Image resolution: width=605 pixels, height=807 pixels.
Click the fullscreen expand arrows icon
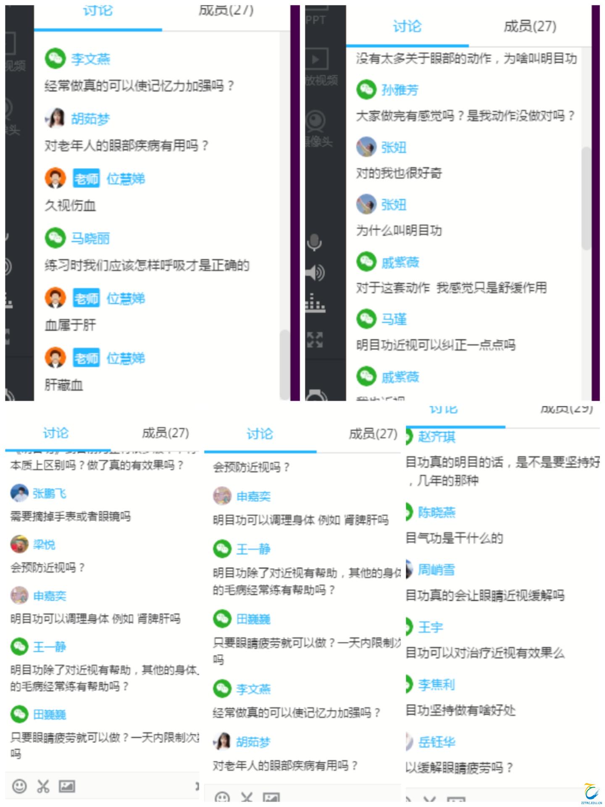(x=315, y=340)
